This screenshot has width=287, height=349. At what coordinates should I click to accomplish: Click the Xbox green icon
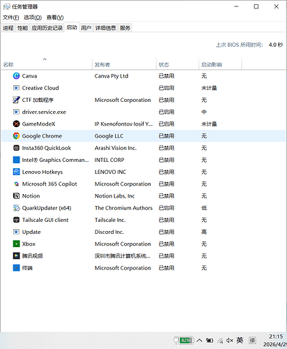click(x=16, y=244)
